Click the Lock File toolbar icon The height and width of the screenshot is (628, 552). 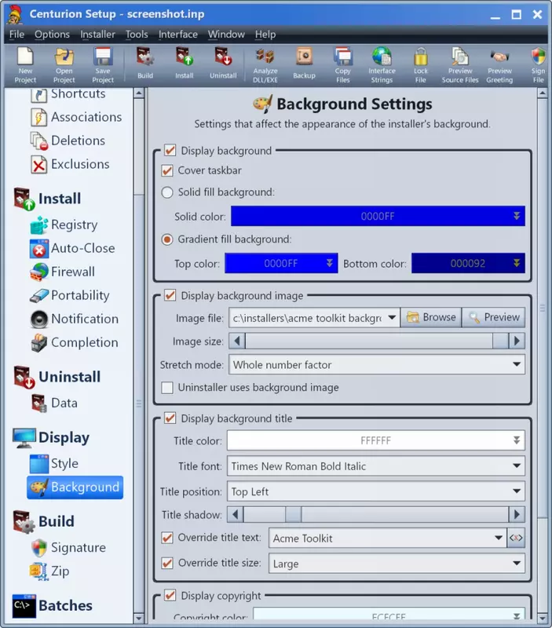click(421, 65)
